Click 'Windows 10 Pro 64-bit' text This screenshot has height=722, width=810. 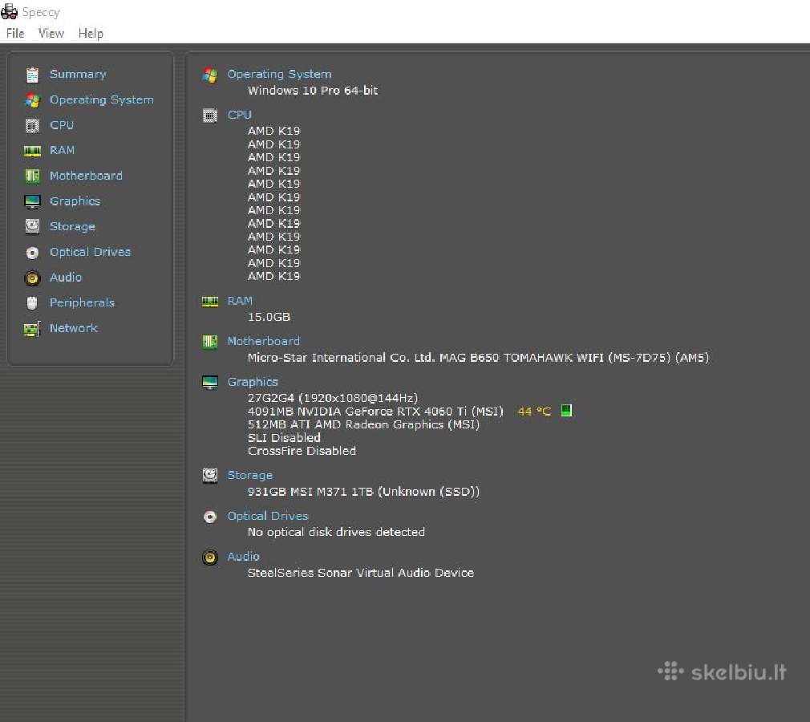coord(313,91)
